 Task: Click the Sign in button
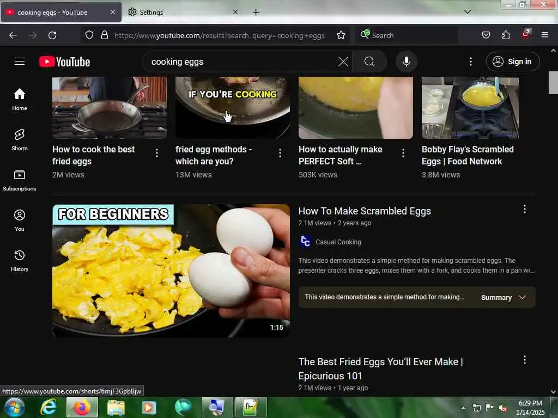[512, 62]
